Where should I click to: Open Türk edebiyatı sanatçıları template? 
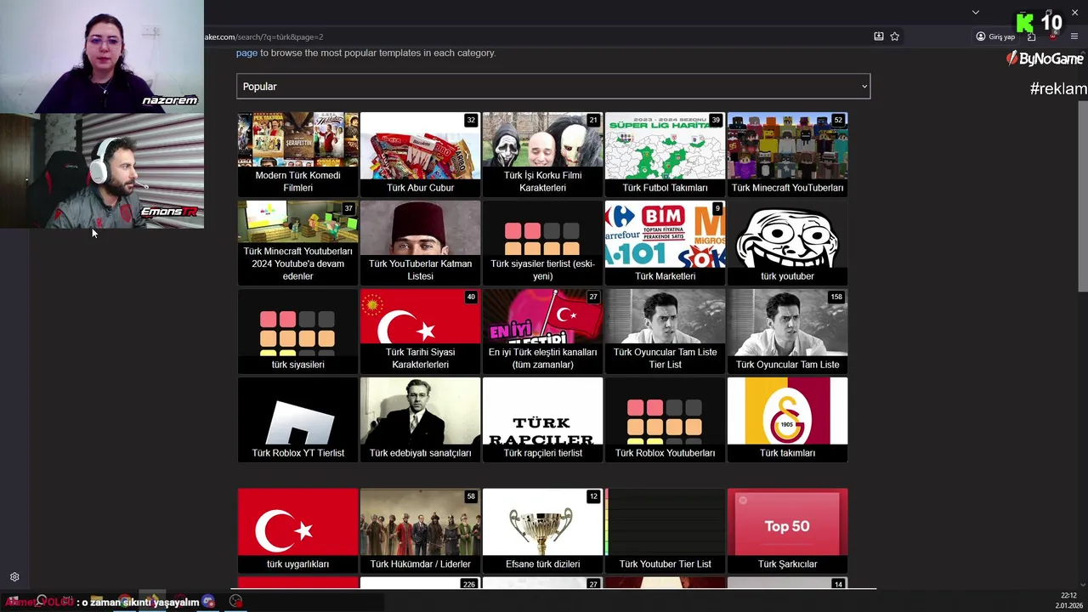(x=420, y=420)
